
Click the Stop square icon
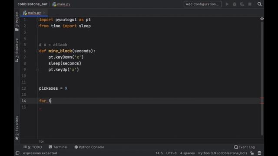[250, 4]
